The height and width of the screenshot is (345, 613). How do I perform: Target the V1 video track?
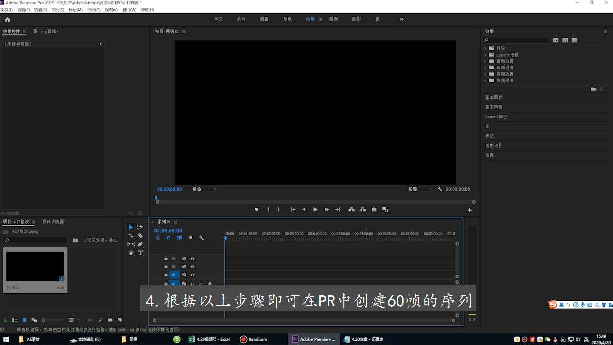coord(174,275)
